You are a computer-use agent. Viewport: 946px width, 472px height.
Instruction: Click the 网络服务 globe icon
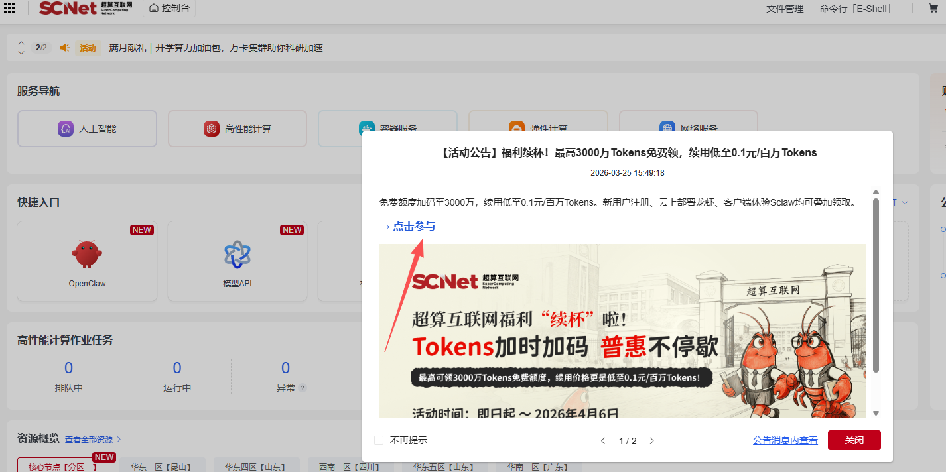point(665,126)
